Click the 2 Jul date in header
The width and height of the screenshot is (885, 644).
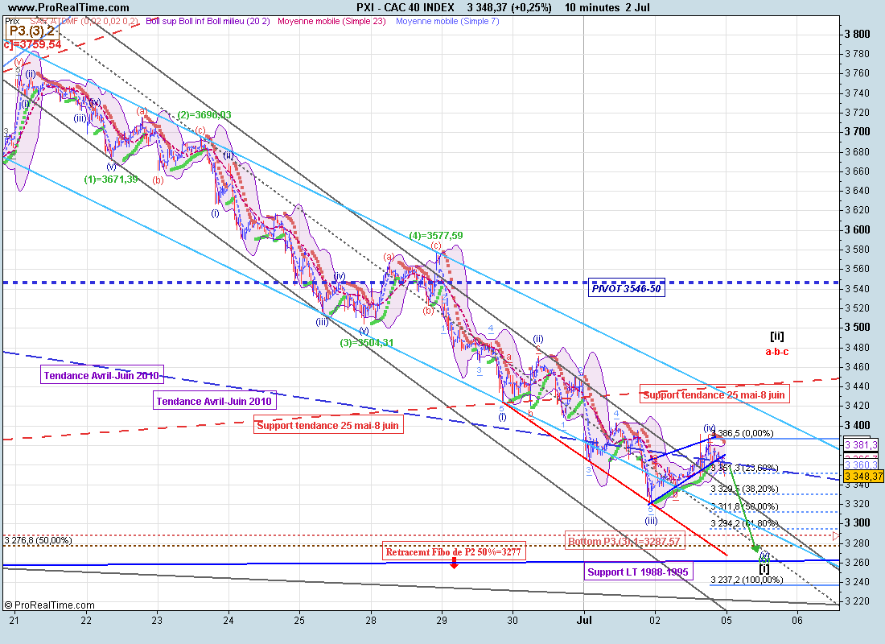[638, 7]
